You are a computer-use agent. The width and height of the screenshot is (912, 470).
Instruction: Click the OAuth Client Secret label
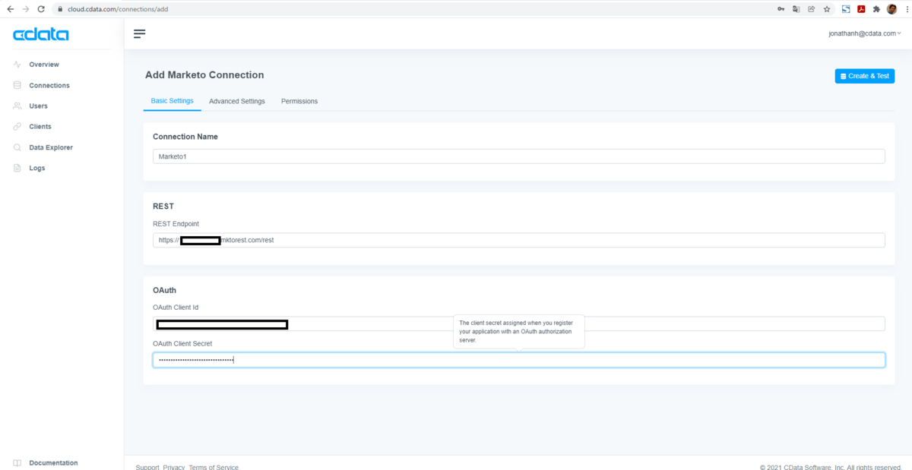click(x=182, y=343)
